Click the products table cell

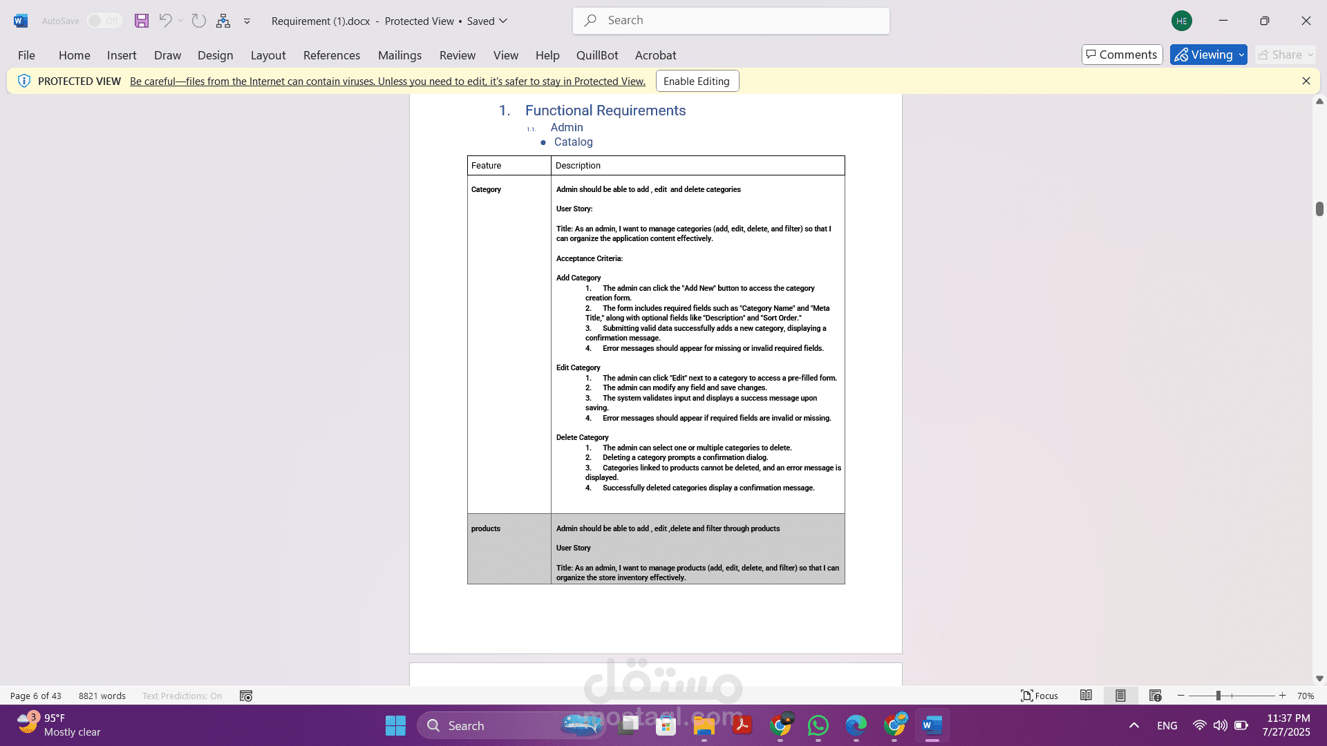509,548
